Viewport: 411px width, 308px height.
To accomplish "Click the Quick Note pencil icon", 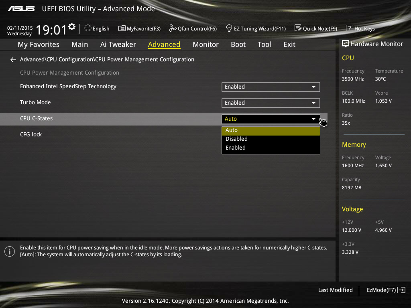I will click(298, 28).
